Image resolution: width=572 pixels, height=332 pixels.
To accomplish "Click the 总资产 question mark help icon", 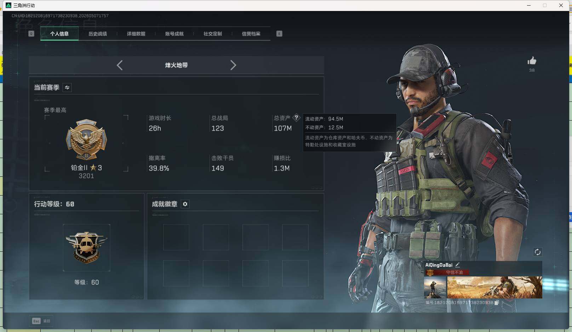I will [x=296, y=118].
